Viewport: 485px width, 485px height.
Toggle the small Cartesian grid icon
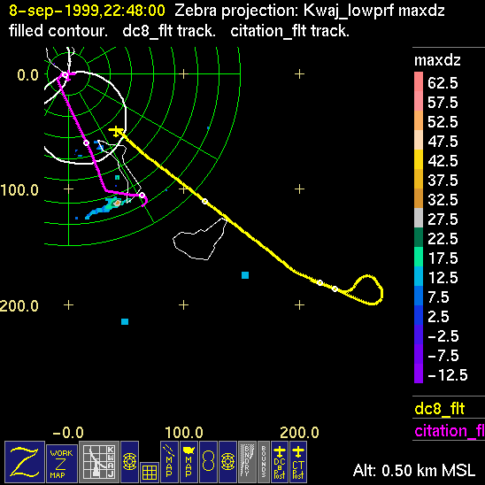coord(150,473)
